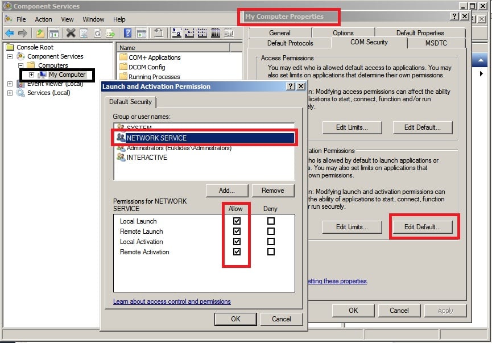The image size is (492, 343).
Task: Open the DCOM Config folder
Action: click(142, 67)
